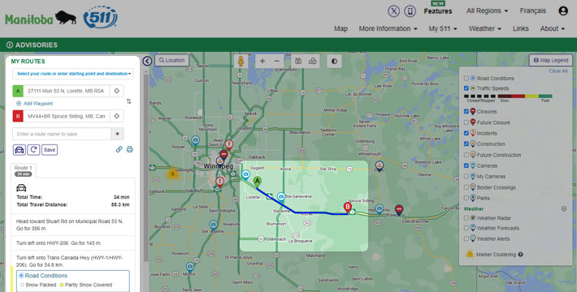Uncheck the Construction layer
The image size is (577, 292).
tap(466, 144)
